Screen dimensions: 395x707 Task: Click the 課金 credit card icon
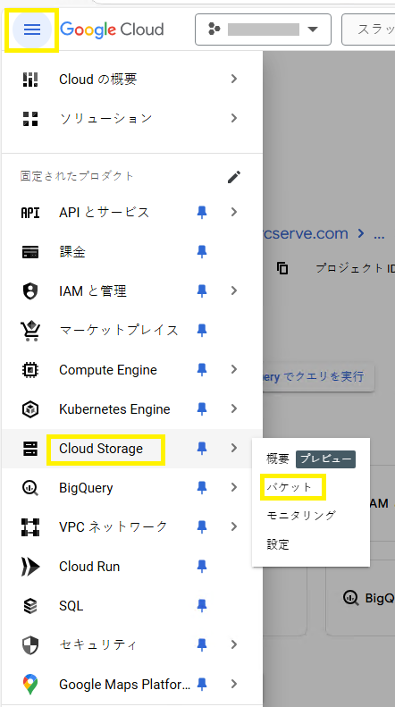(30, 251)
